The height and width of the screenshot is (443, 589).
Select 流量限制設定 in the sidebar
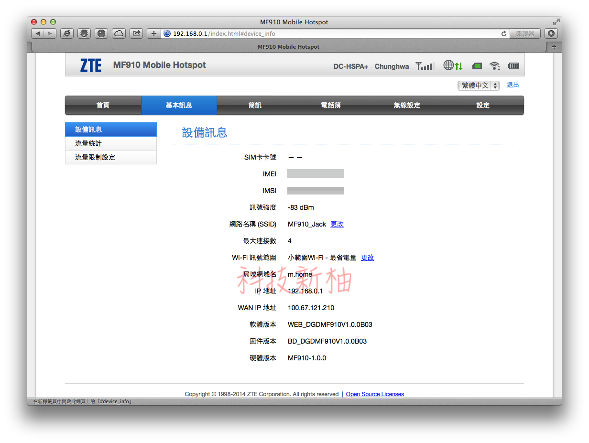click(x=111, y=157)
